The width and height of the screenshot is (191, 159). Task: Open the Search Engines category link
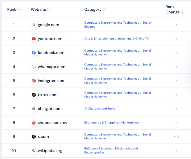click(x=118, y=25)
